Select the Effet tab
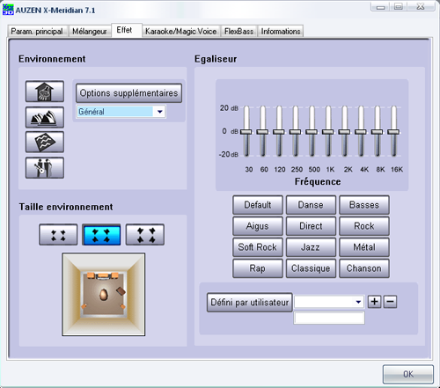This screenshot has width=440, height=388. coord(127,30)
